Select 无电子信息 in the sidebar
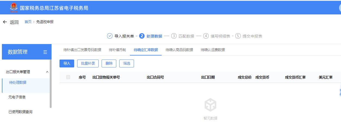Viewport: 341px width, 124px height. click(17, 97)
